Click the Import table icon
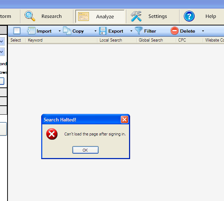 (31, 31)
